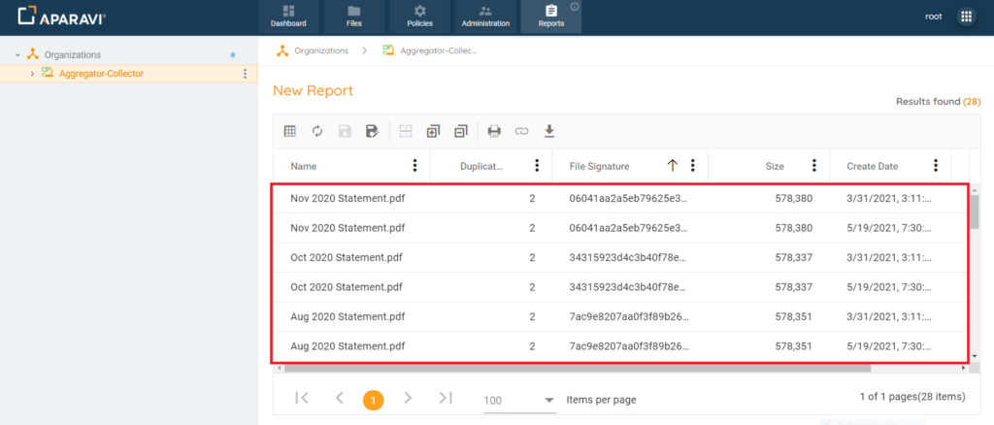Viewport: 994px width, 425px height.
Task: Toggle sort arrow on File Signature column
Action: (672, 166)
